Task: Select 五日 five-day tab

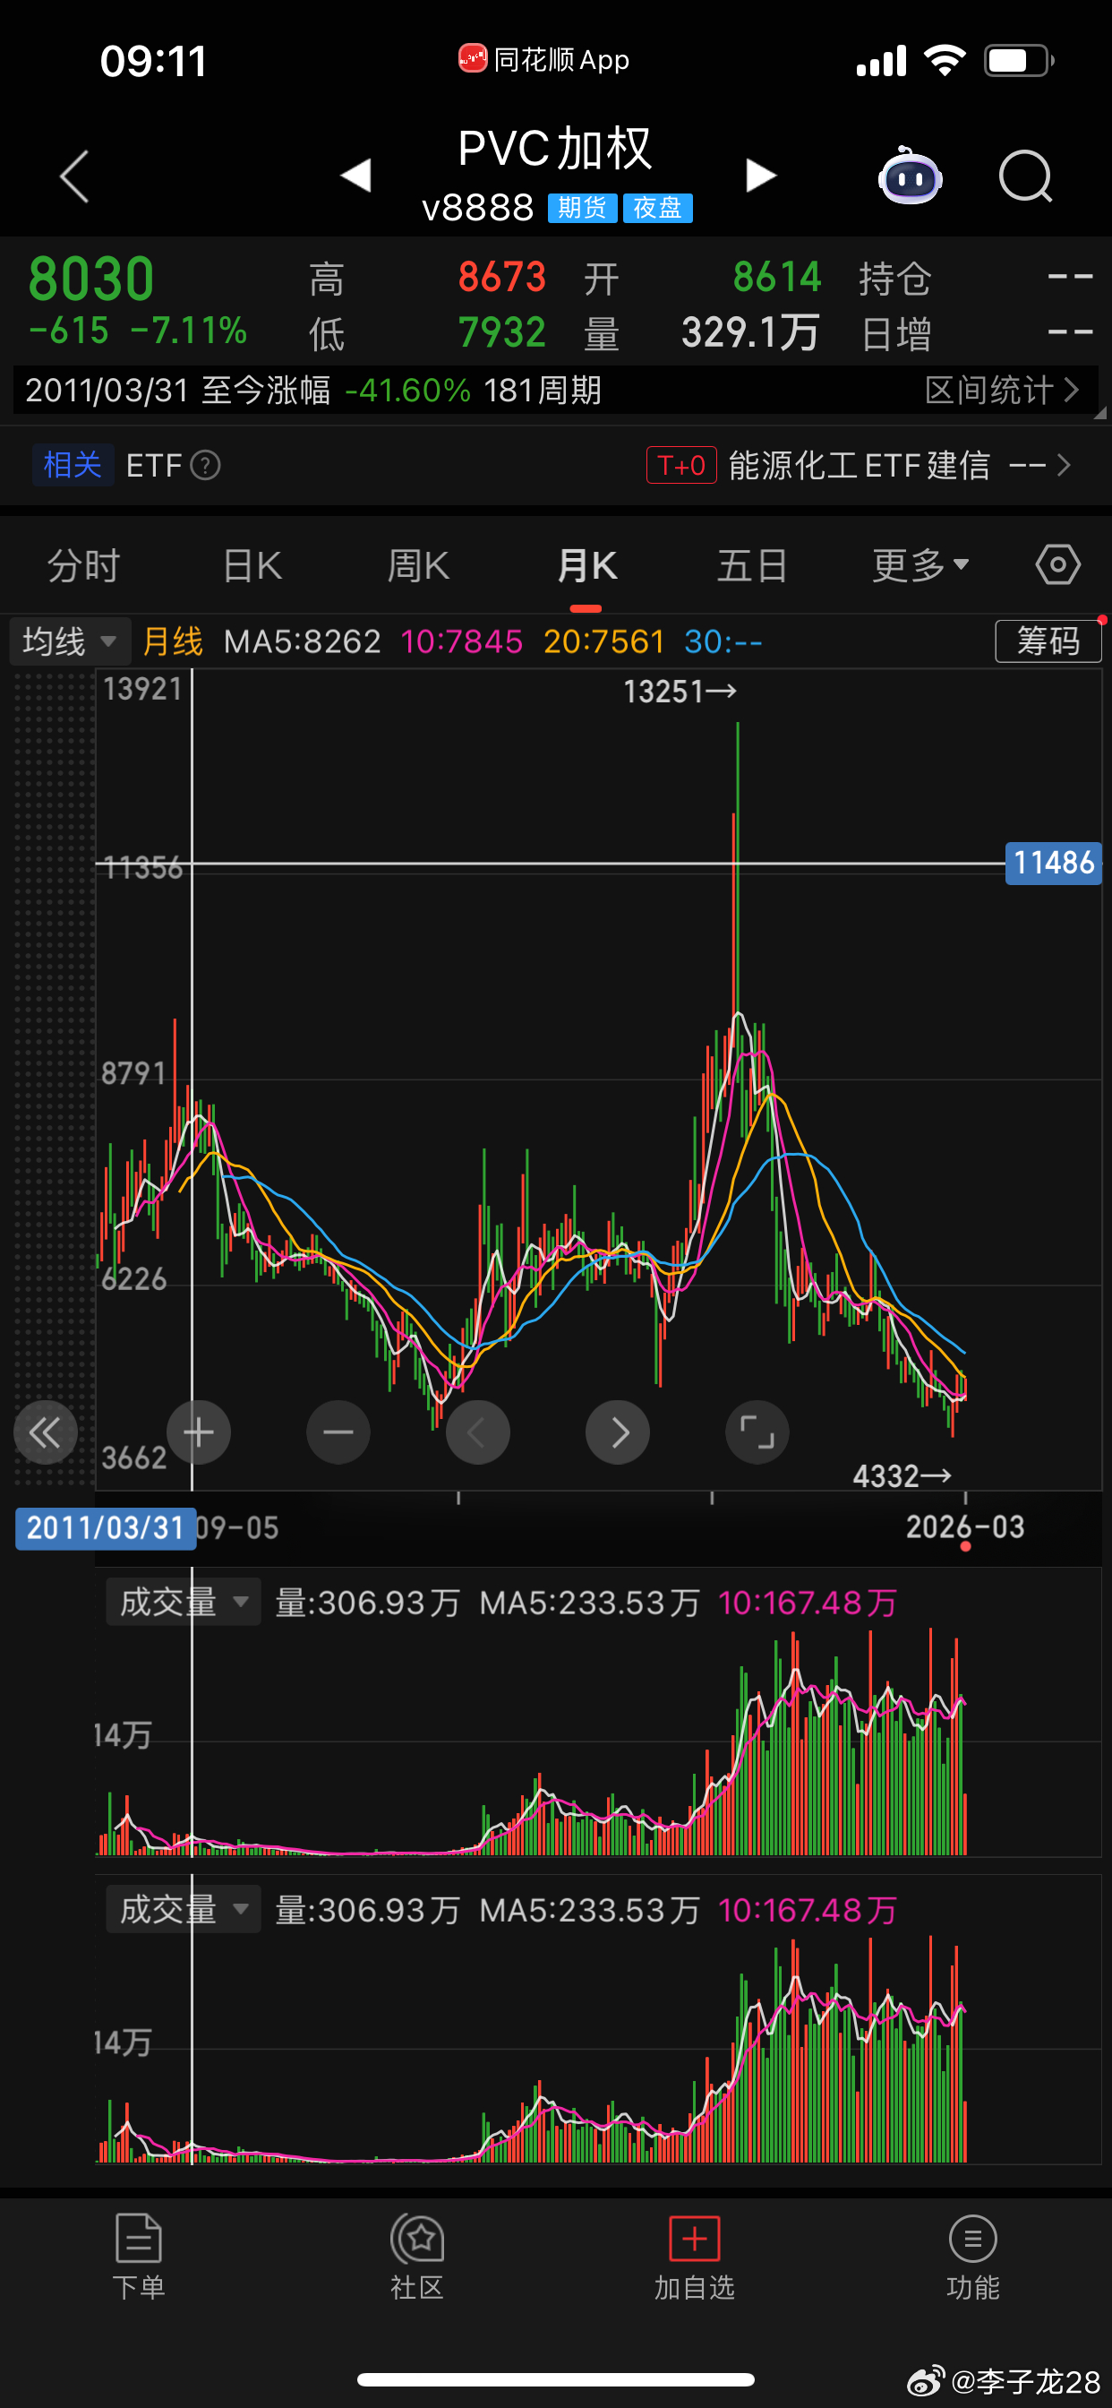Action: pos(752,565)
